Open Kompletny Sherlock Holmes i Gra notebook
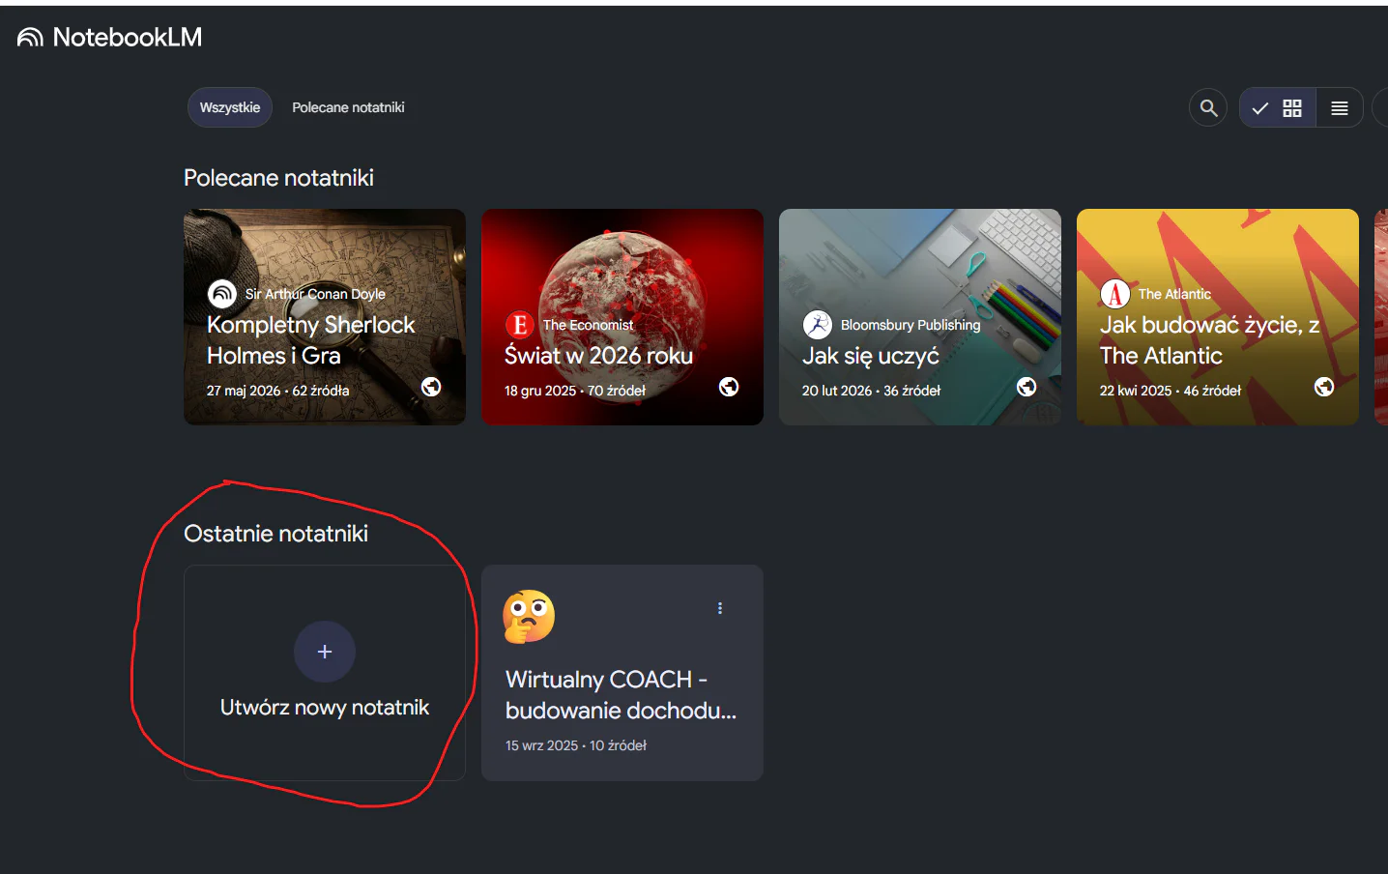This screenshot has height=874, width=1388. point(325,317)
